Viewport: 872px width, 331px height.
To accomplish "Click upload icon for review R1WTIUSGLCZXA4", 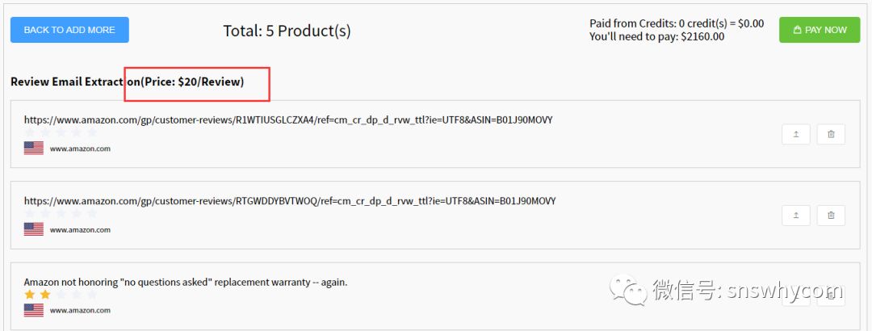I will click(795, 135).
